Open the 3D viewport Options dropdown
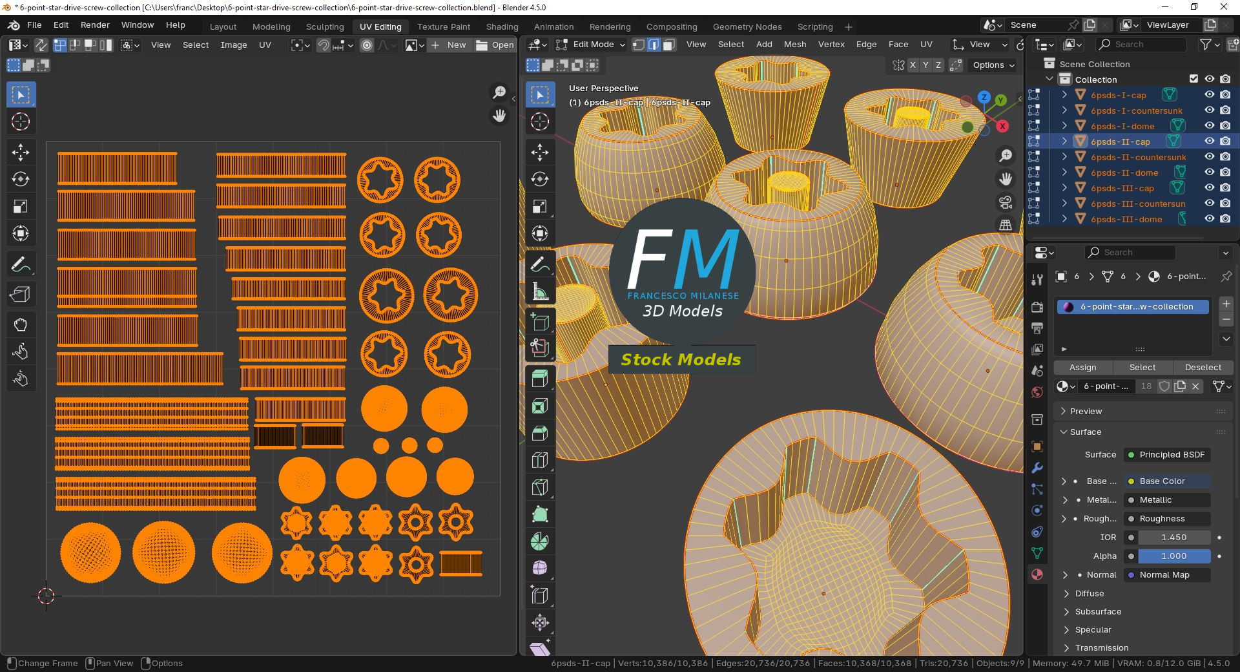The height and width of the screenshot is (672, 1240). click(x=993, y=65)
